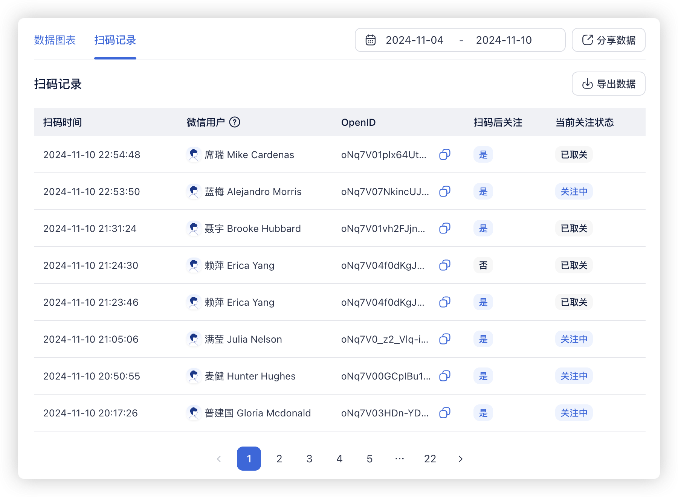
Task: Jump to last page 22
Action: [x=430, y=459]
